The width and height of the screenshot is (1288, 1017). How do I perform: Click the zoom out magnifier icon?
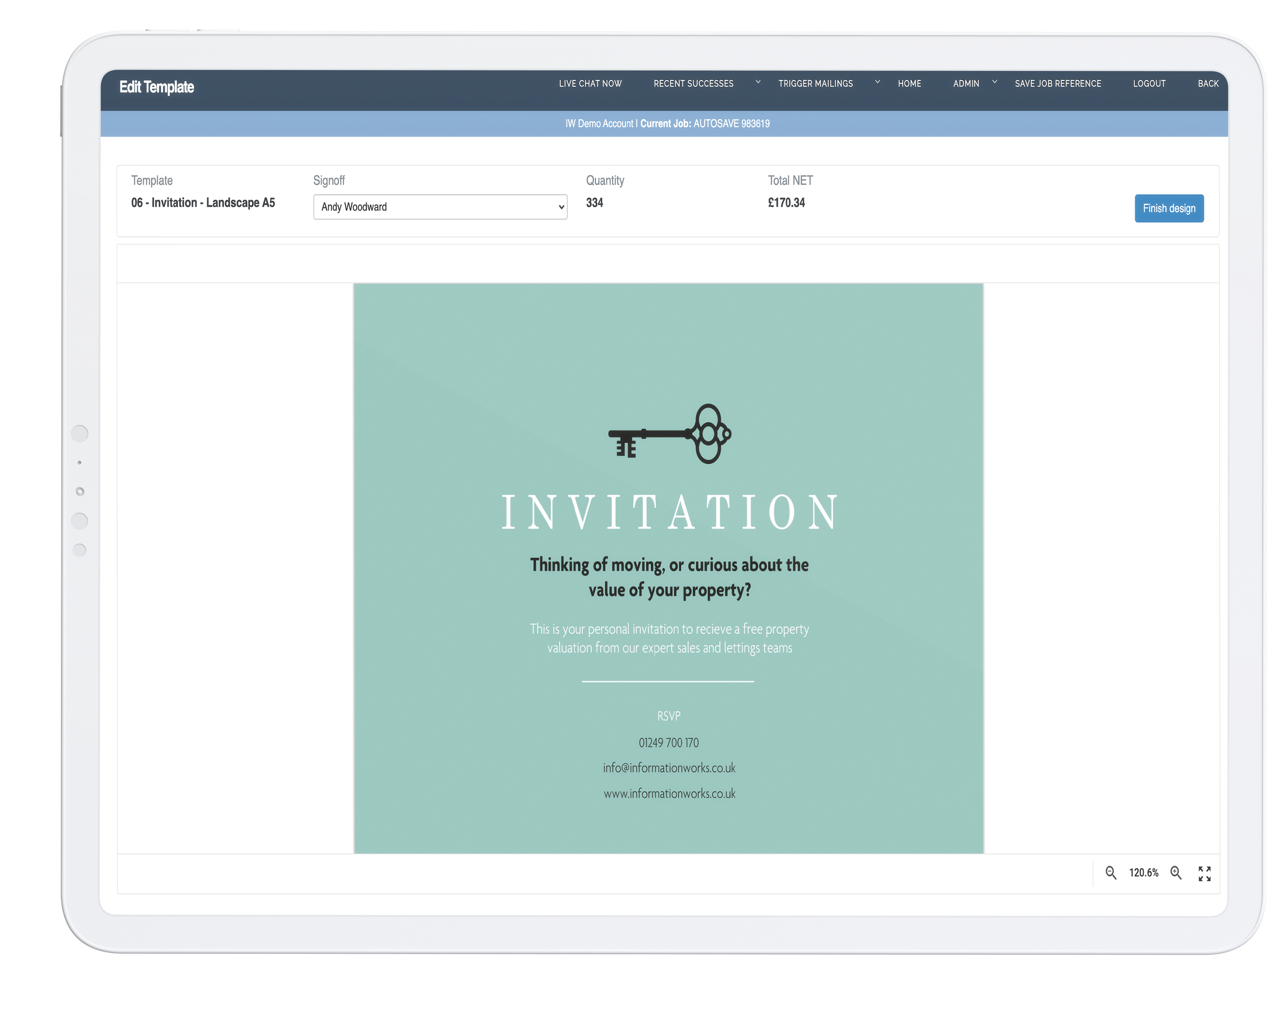[x=1110, y=873]
